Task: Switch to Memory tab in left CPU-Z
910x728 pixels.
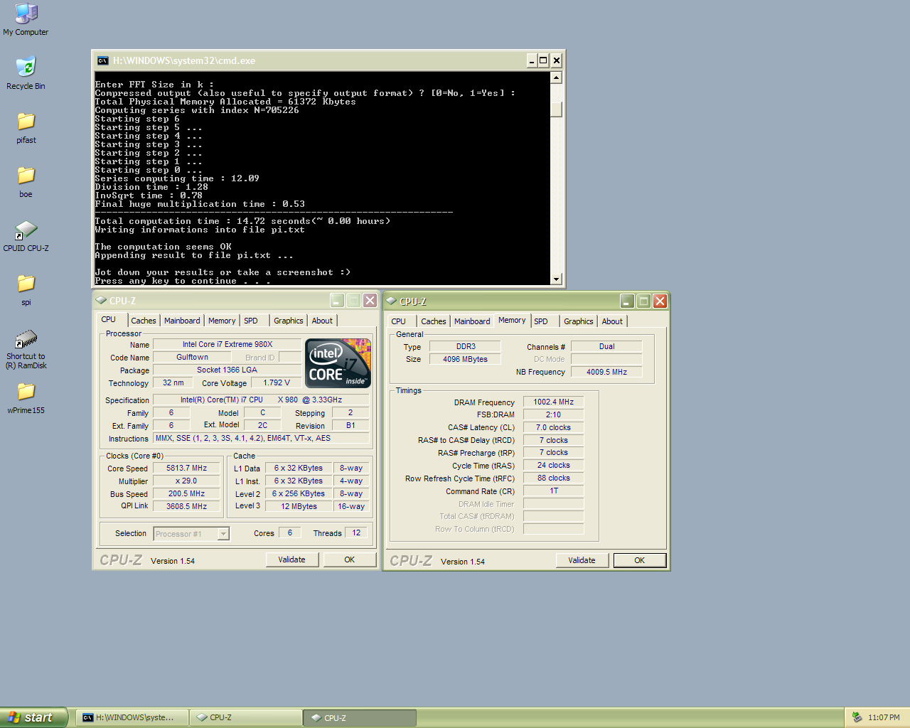Action: coord(222,321)
